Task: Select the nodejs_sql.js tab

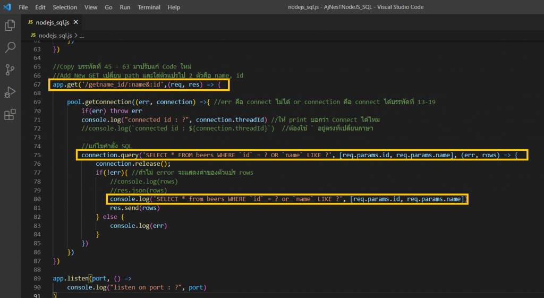Action: [53, 22]
